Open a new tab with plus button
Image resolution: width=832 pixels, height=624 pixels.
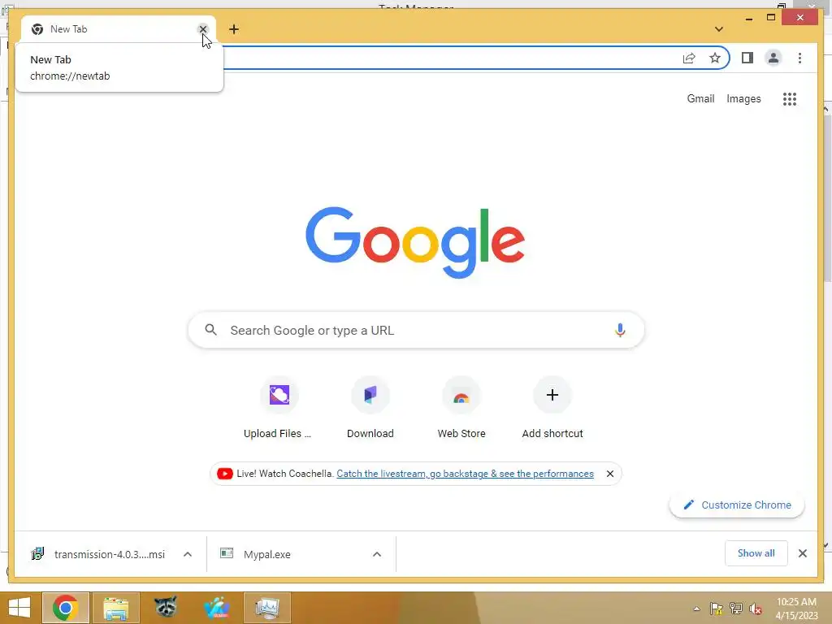click(x=234, y=29)
